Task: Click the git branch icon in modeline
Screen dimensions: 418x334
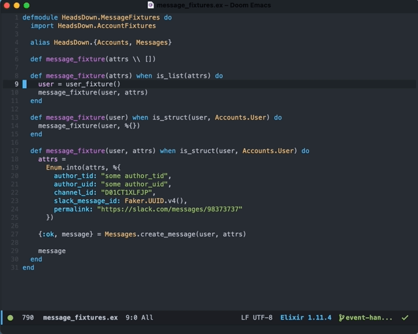Action: (x=340, y=318)
